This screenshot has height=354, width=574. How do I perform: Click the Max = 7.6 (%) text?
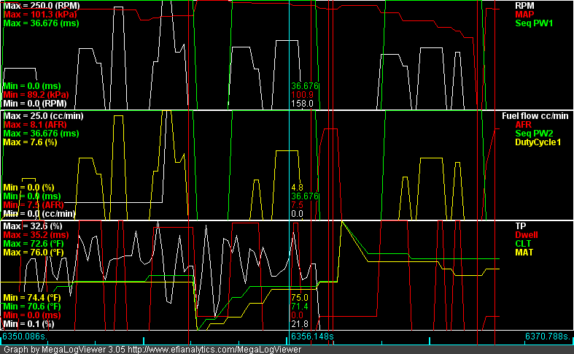click(30, 142)
